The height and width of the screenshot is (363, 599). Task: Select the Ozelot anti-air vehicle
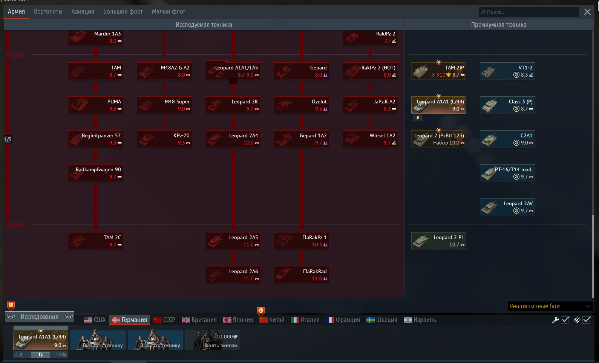[x=302, y=105]
